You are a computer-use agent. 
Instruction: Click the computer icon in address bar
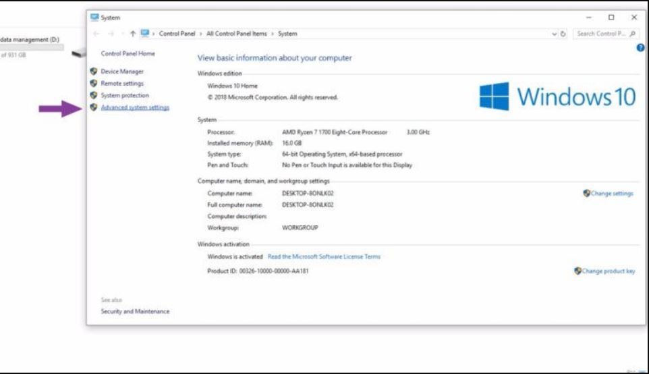pyautogui.click(x=144, y=33)
